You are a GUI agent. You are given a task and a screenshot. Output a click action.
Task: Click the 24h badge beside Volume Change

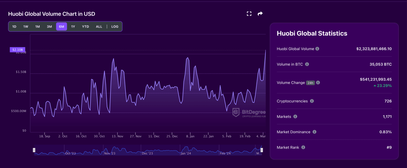coord(310,83)
